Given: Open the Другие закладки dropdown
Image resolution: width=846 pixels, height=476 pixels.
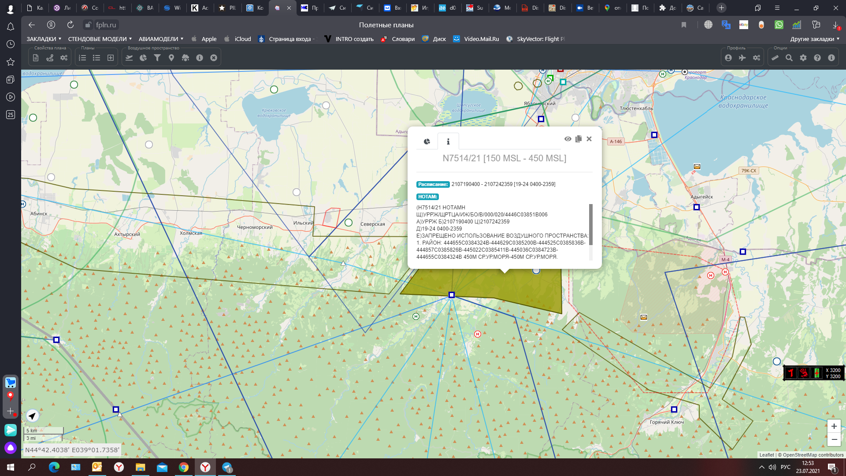Looking at the screenshot, I should [815, 39].
